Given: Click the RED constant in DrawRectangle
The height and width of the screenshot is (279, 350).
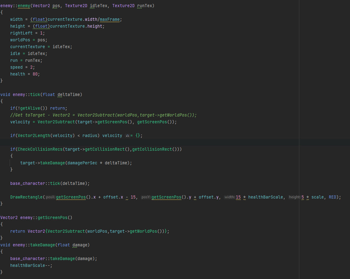Looking at the screenshot, I should pyautogui.click(x=332, y=197).
